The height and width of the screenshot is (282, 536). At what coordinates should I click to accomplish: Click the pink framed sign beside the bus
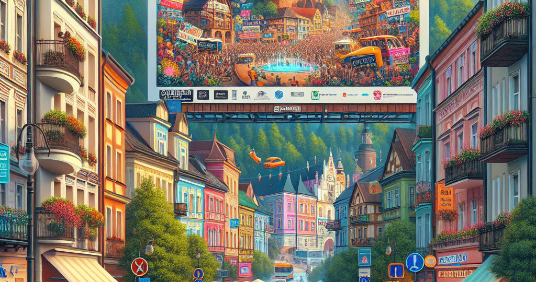point(244,269)
